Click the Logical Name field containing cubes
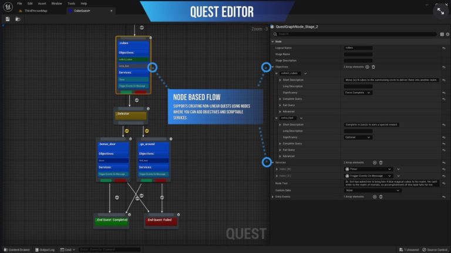This screenshot has width=451, height=253. tap(358, 48)
